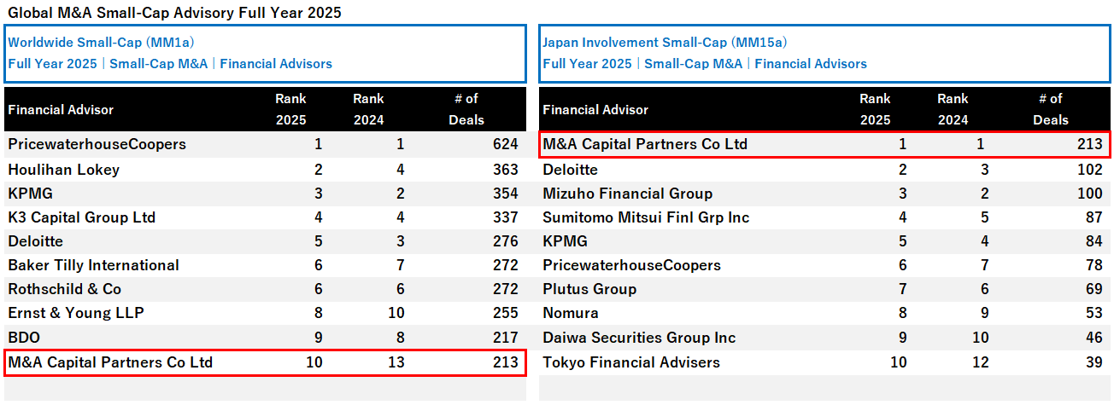This screenshot has width=1114, height=405.
Task: Click the page title Global M&A Small-Cap Advisory
Action: [x=173, y=13]
